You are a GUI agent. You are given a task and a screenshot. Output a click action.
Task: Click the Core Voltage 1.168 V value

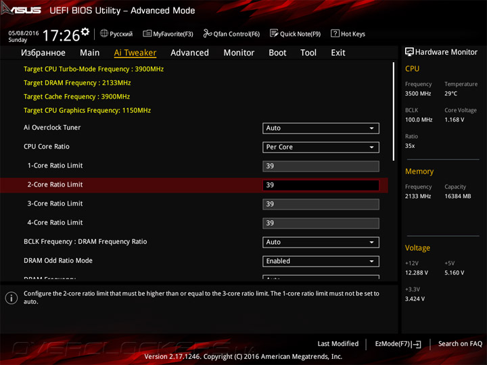tap(454, 120)
